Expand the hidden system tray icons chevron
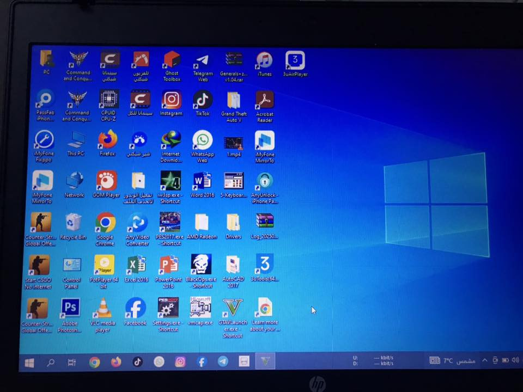 pyautogui.click(x=484, y=360)
